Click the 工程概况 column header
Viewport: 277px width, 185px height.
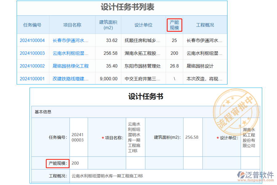point(205,25)
